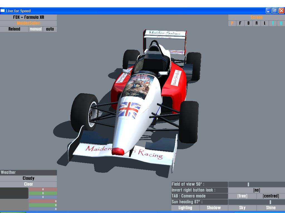This screenshot has width=285, height=213.
Task: Select the U view button
Action: tap(281, 23)
